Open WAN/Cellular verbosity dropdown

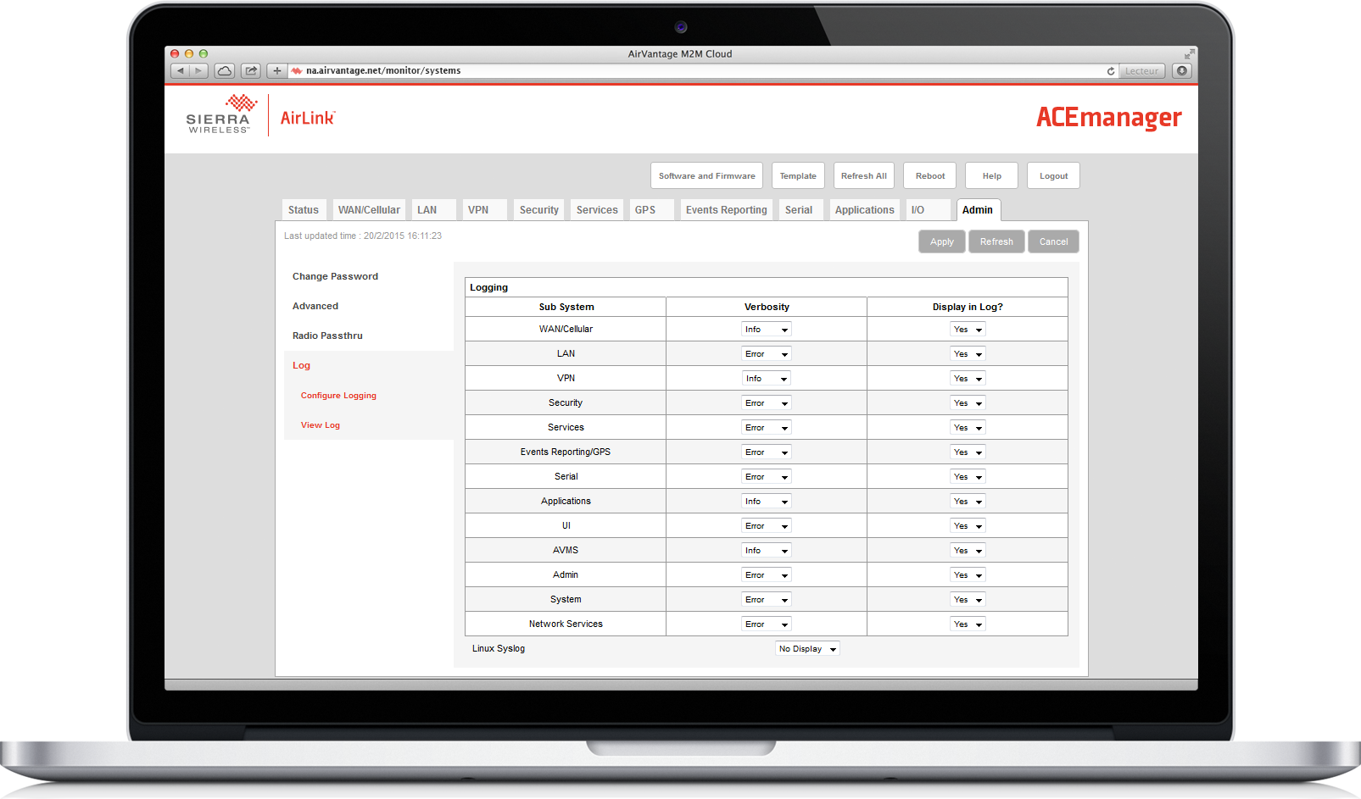click(x=767, y=330)
